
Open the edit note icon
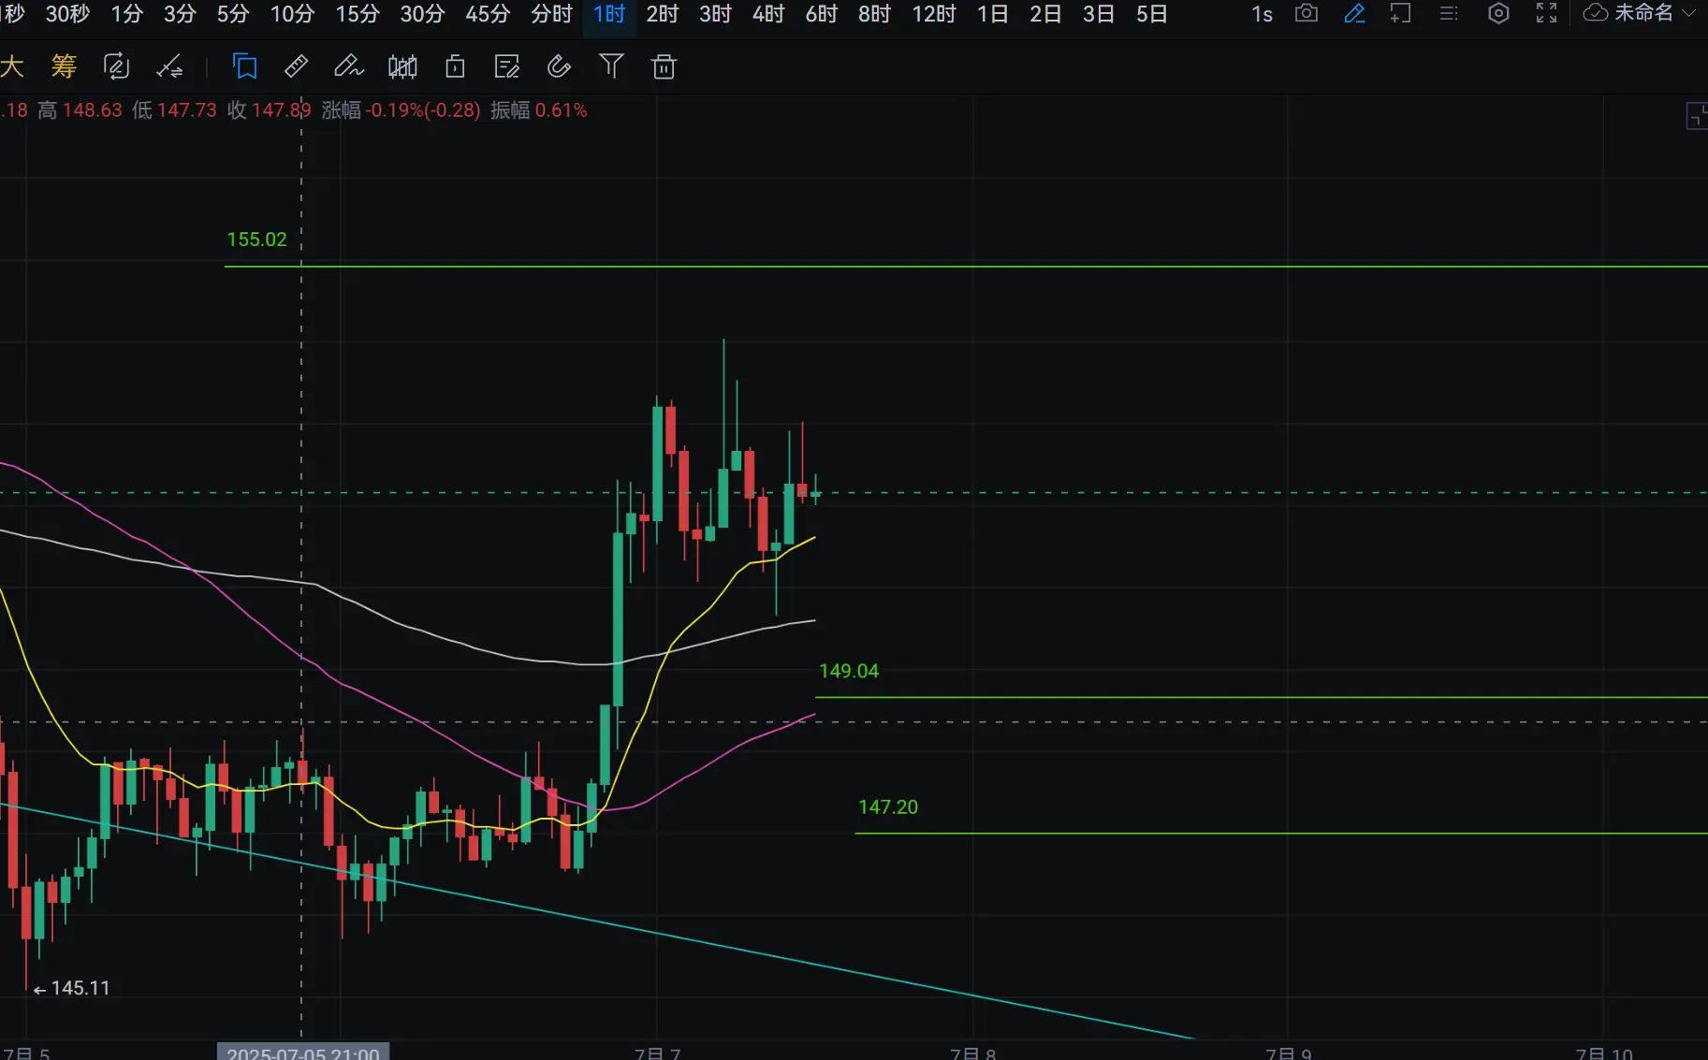[x=507, y=66]
